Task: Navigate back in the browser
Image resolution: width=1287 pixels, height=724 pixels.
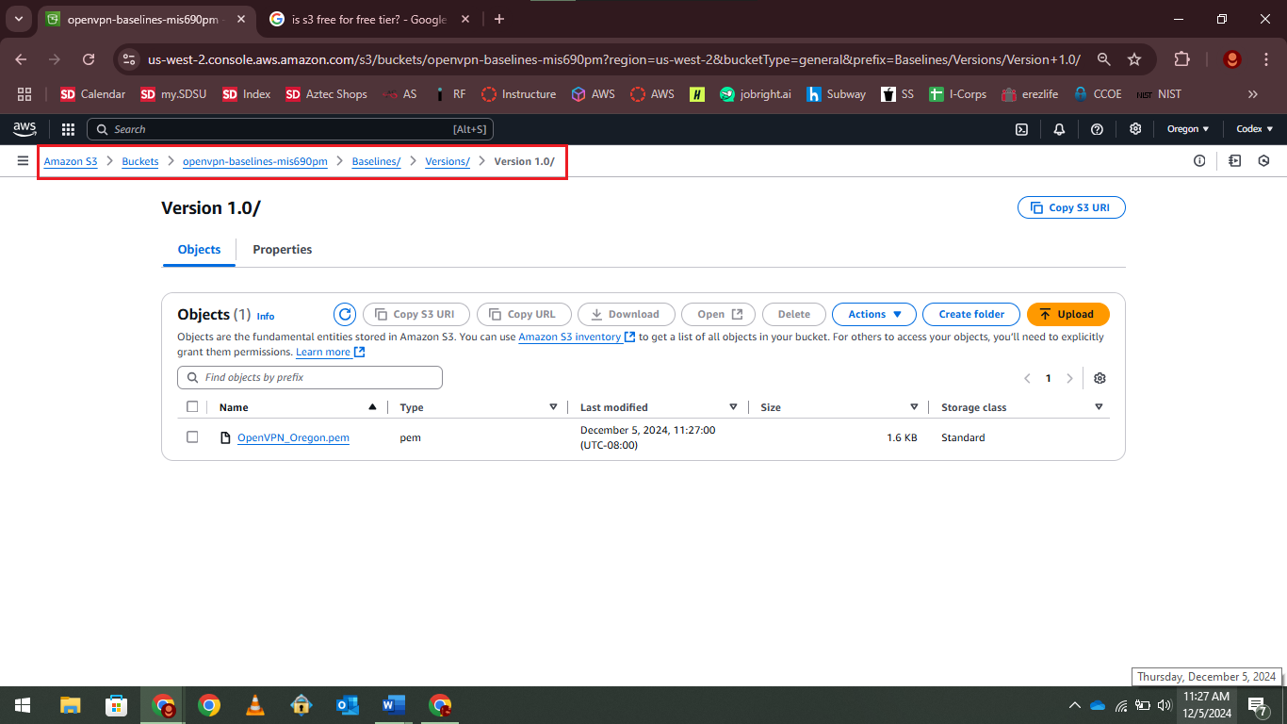Action: point(22,59)
